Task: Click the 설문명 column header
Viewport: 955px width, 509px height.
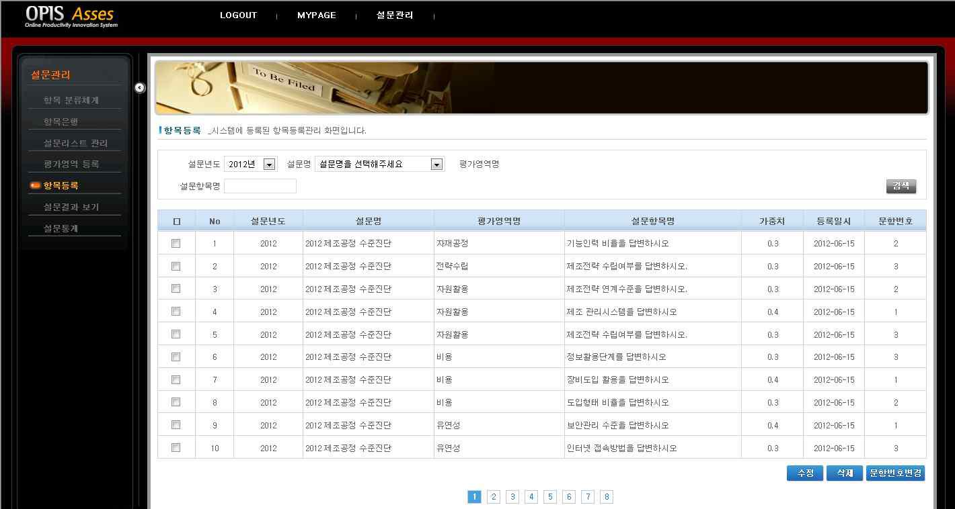Action: 369,221
